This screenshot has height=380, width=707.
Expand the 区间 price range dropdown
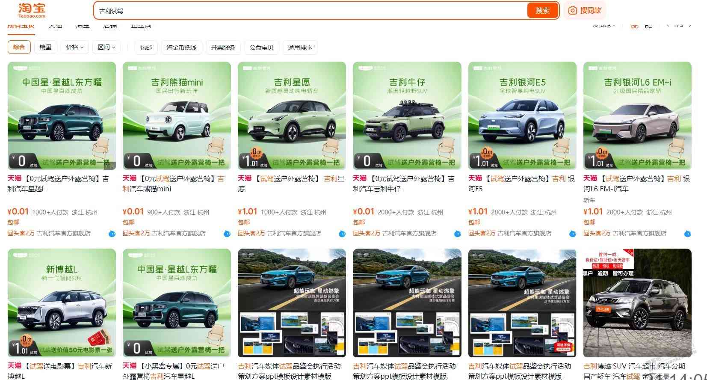[x=106, y=47]
